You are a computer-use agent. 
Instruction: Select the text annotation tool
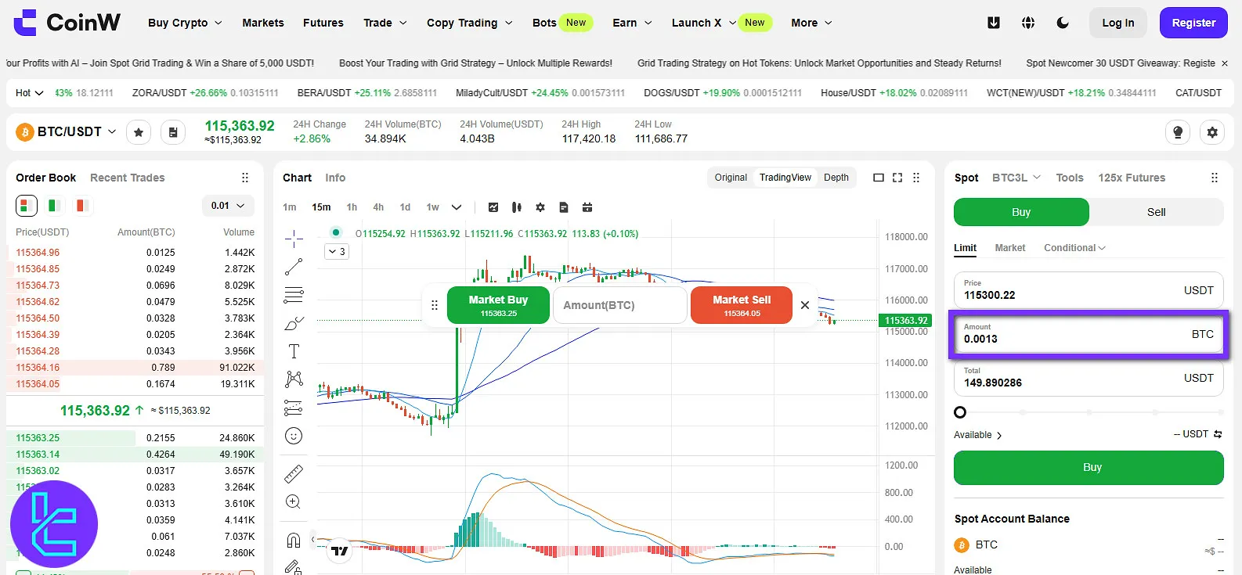pos(294,351)
